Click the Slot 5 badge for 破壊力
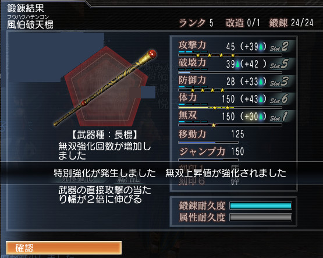This screenshot has width=323, height=258. click(279, 64)
